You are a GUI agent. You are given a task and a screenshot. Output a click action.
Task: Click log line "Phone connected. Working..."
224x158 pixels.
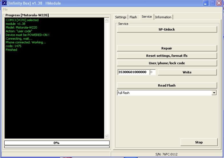(26, 42)
